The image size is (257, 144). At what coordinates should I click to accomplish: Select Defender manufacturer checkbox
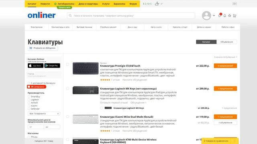(x=29, y=109)
